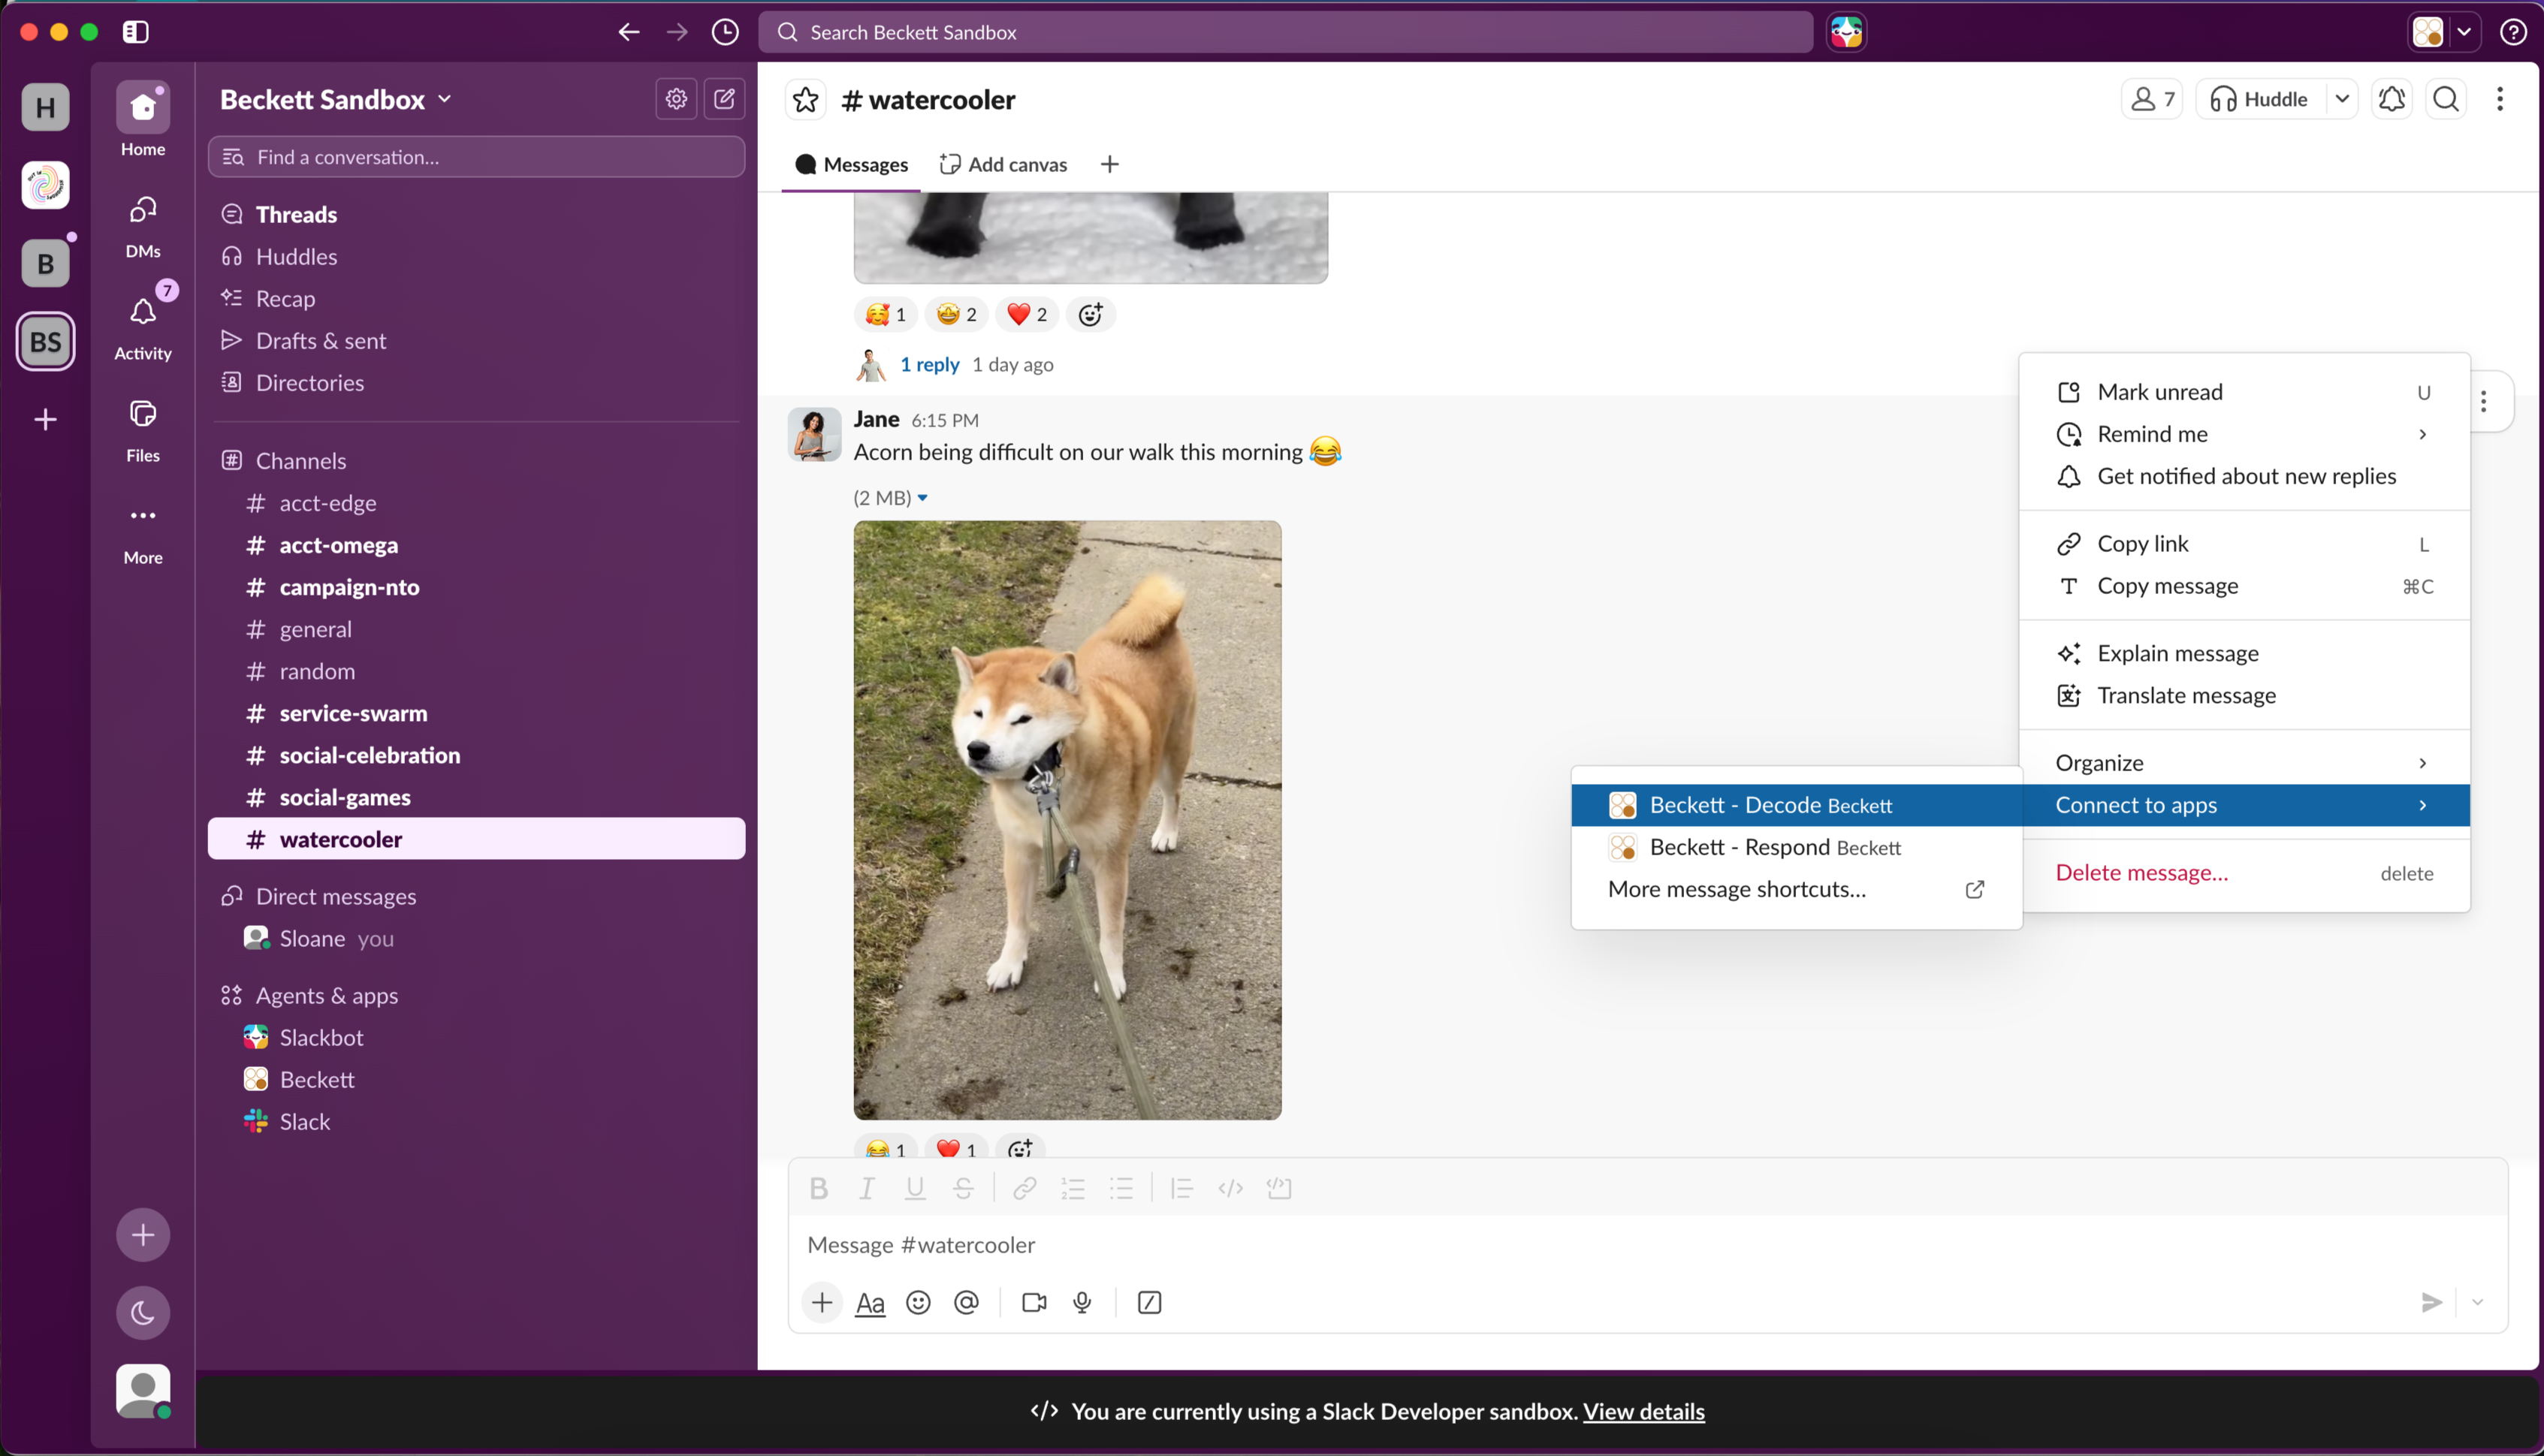
Task: Open slash shortcuts icon in composer
Action: tap(1149, 1302)
